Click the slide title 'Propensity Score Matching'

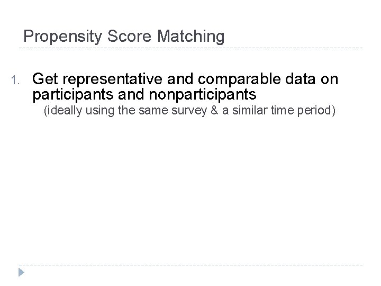124,37
